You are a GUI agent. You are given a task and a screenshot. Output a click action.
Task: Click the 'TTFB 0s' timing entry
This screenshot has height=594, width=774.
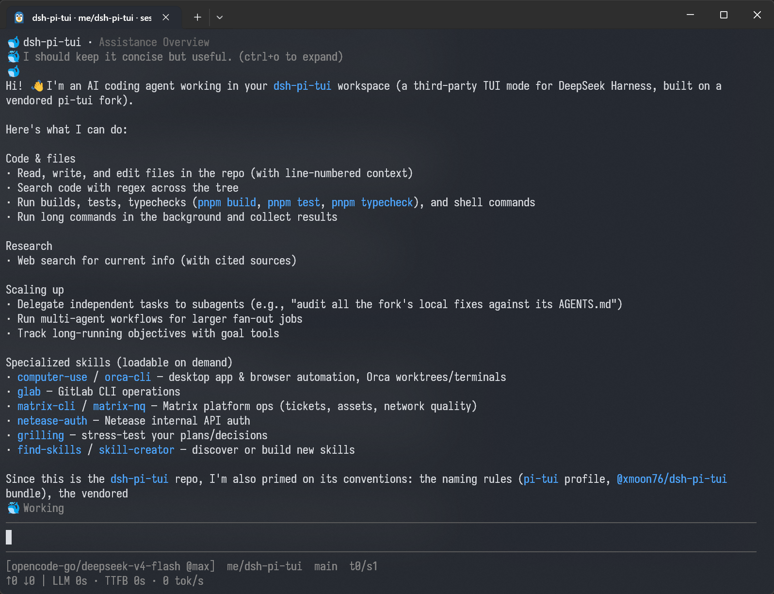coord(125,581)
